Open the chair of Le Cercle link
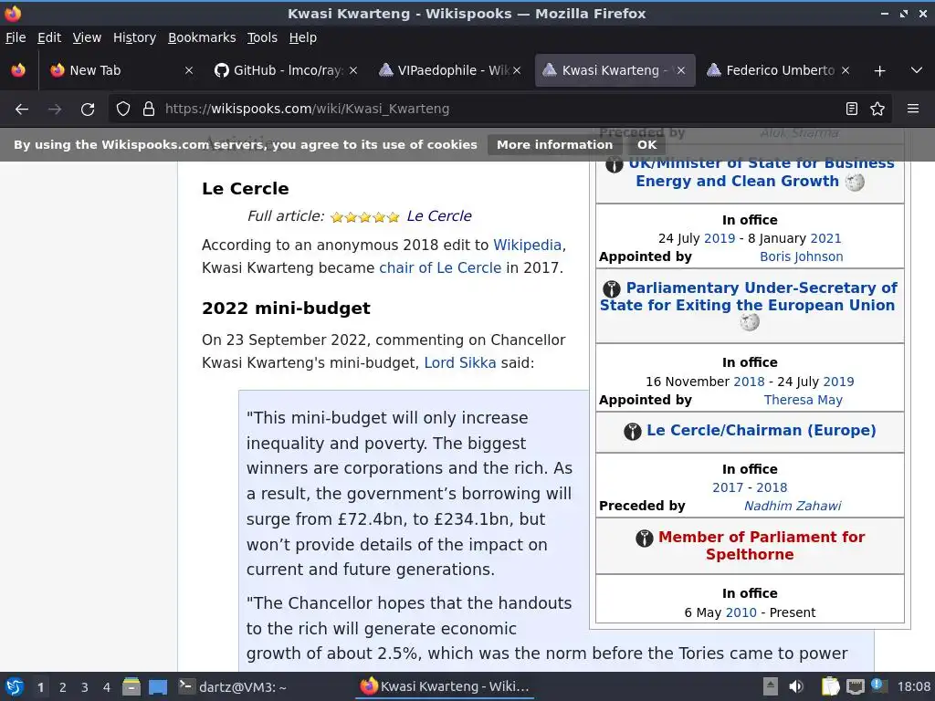 (440, 268)
